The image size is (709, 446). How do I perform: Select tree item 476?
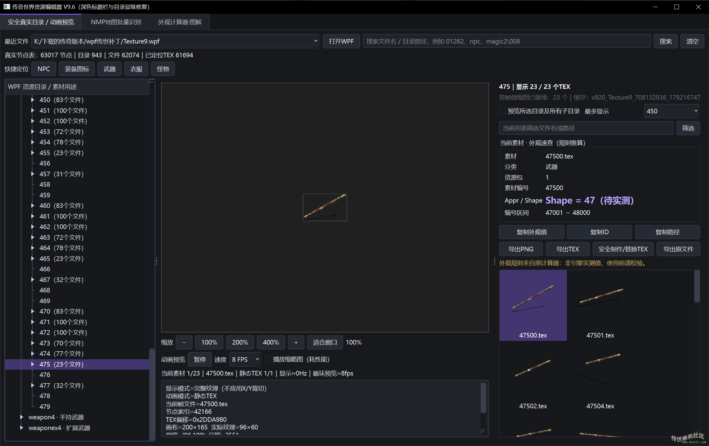[x=45, y=375]
